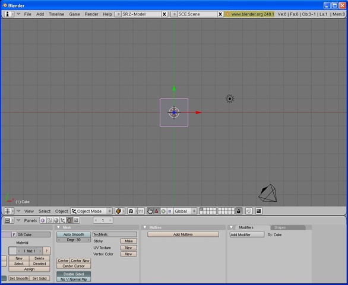Delete the SCE:Scene with X button
The height and width of the screenshot is (285, 348).
[220, 14]
